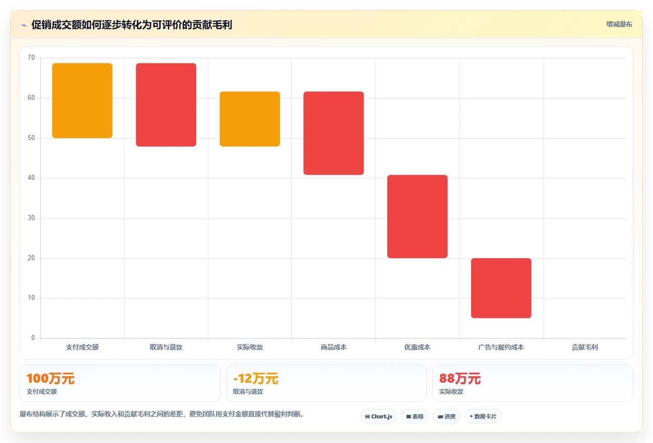Click the 支付成交额 axis label
This screenshot has height=443, width=653.
[82, 347]
